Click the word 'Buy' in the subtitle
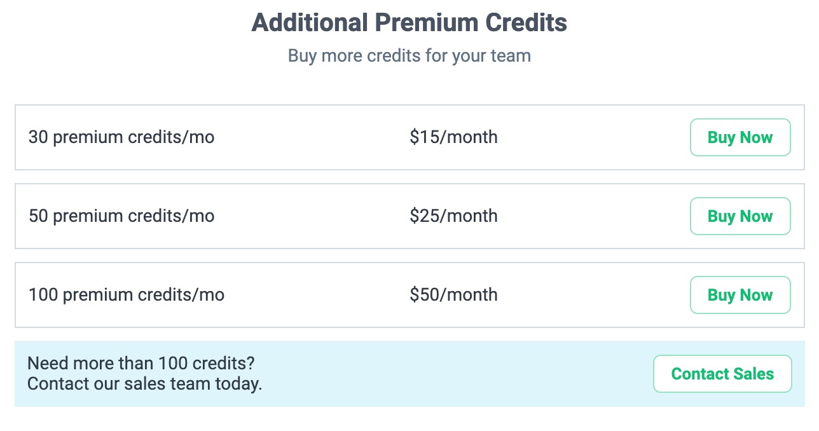 tap(303, 56)
